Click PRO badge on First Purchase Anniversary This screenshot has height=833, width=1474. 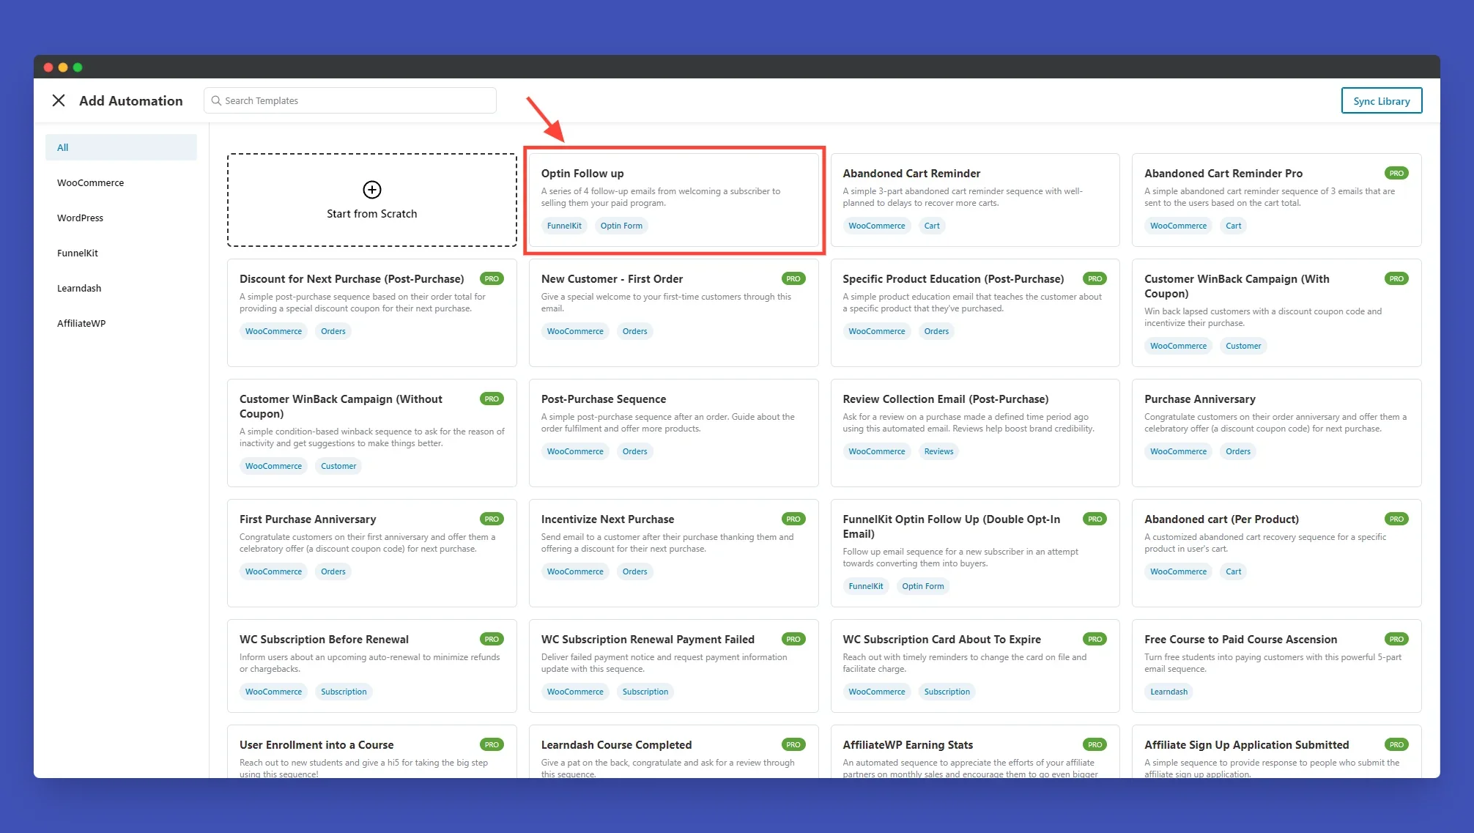(x=492, y=519)
